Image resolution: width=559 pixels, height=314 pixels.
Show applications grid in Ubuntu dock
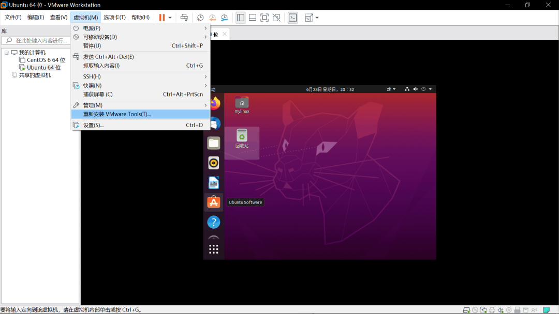coord(214,249)
